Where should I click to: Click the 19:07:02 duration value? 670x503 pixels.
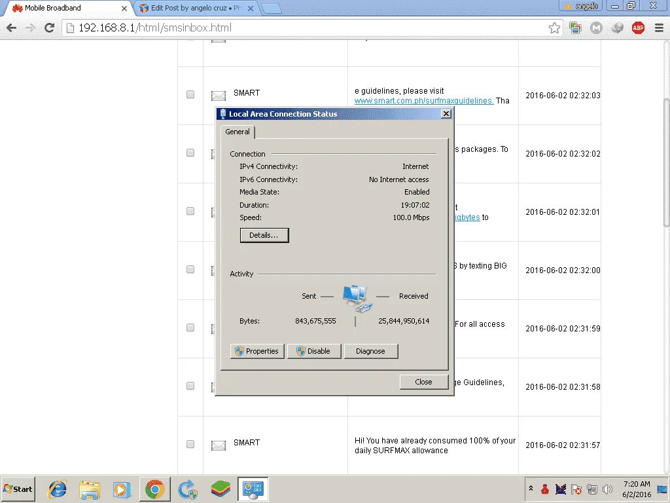click(415, 205)
